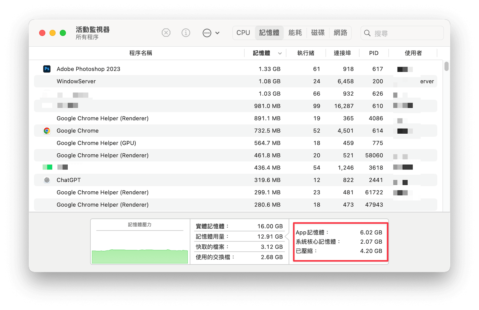Click the 快取的檔案 3.12 GB entry
This screenshot has height=310, width=479.
point(239,247)
